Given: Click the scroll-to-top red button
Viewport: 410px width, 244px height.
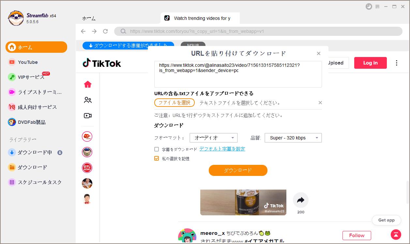Looking at the screenshot, I should point(396,235).
